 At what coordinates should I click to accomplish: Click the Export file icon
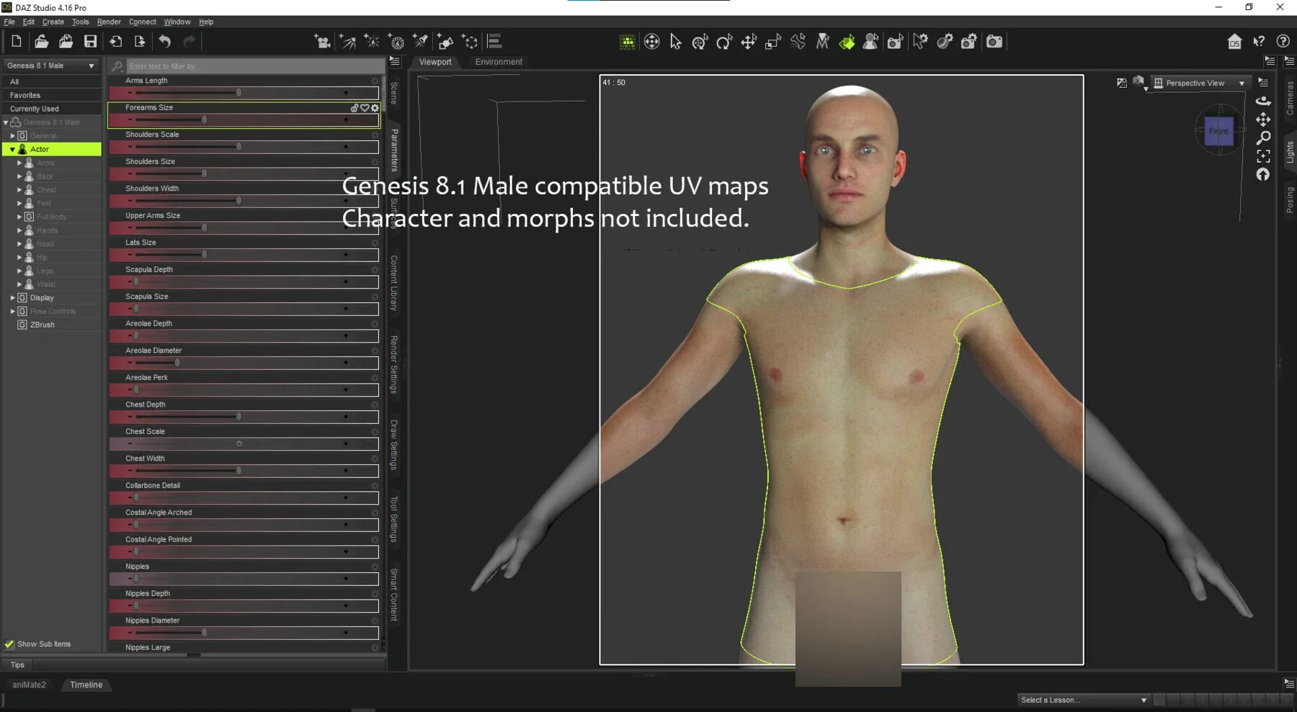[x=140, y=42]
